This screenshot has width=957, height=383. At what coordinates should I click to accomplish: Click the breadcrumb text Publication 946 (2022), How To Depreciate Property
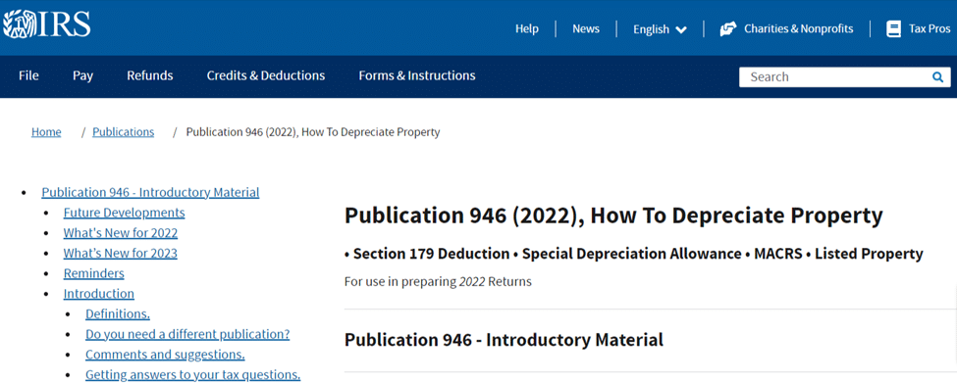click(x=313, y=131)
